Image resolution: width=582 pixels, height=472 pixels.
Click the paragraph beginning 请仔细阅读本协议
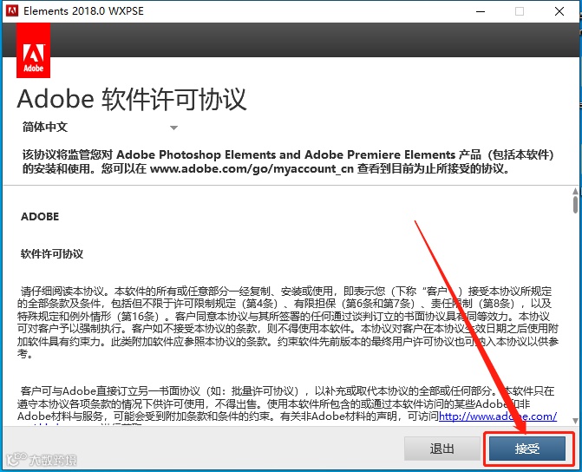tap(288, 323)
